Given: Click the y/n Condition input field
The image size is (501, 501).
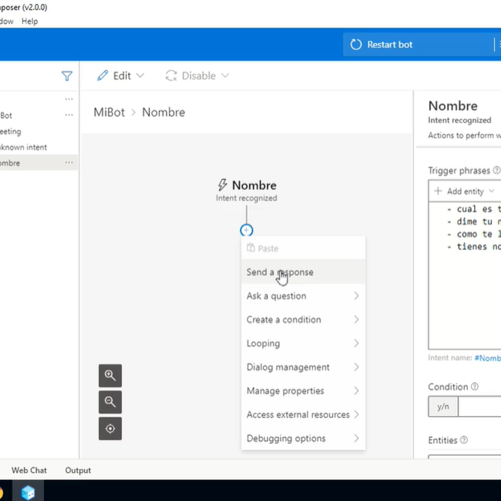Looking at the screenshot, I should (x=443, y=406).
